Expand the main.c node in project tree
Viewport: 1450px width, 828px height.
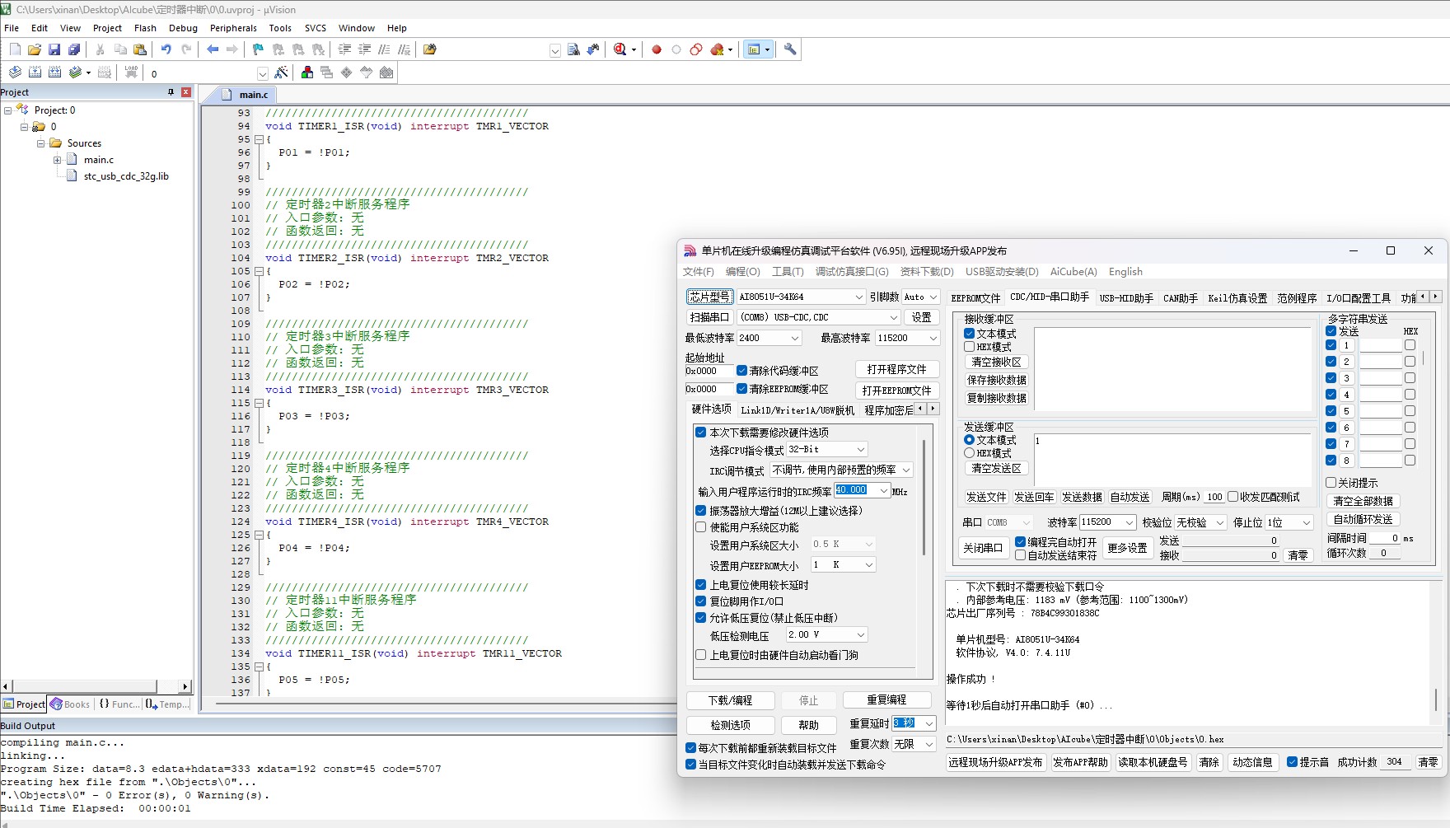tap(57, 160)
